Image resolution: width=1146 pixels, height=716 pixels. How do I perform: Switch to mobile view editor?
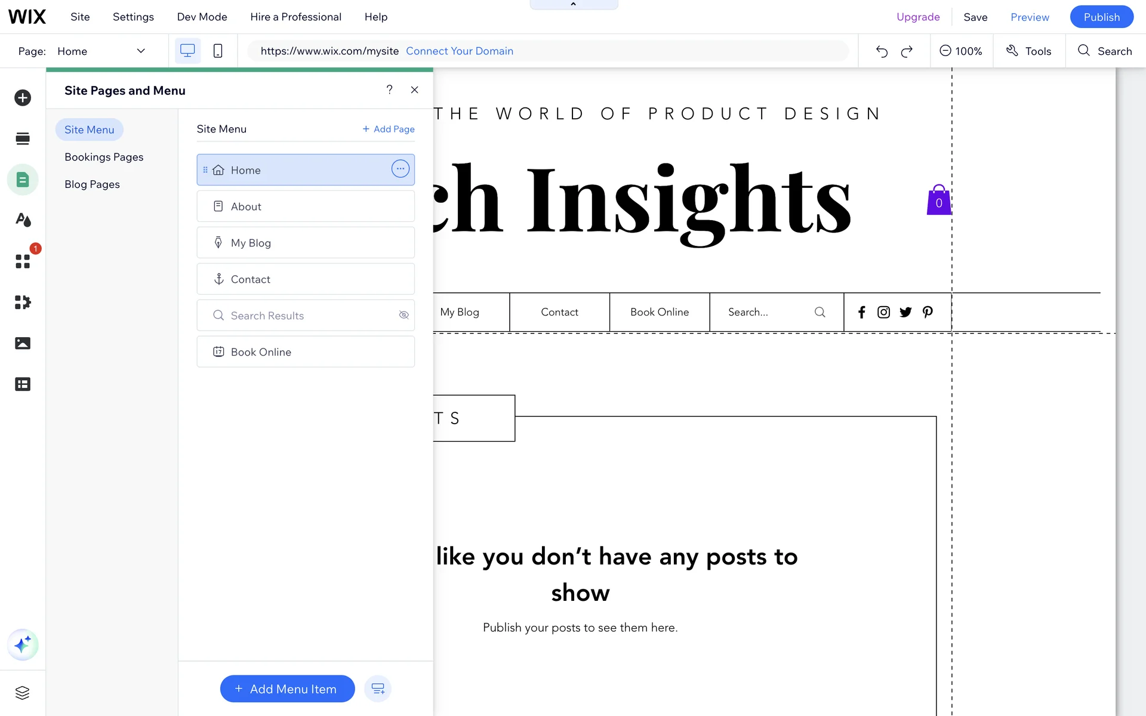[218, 51]
